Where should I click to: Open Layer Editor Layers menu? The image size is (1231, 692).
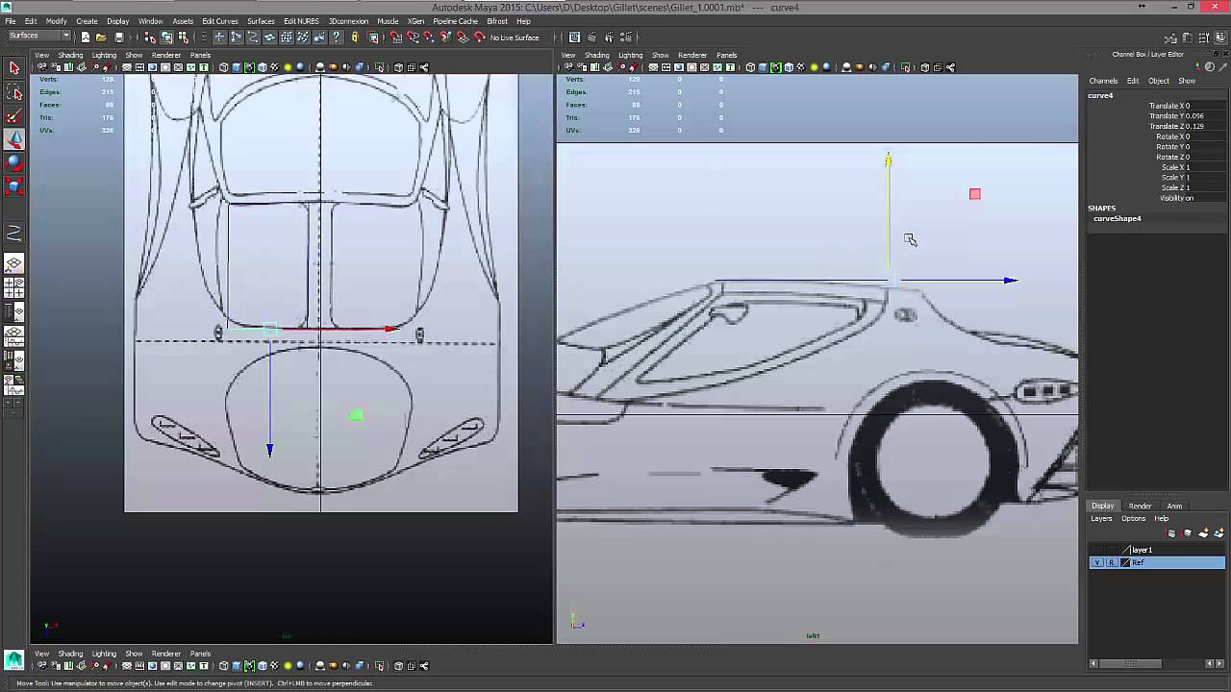[1101, 518]
